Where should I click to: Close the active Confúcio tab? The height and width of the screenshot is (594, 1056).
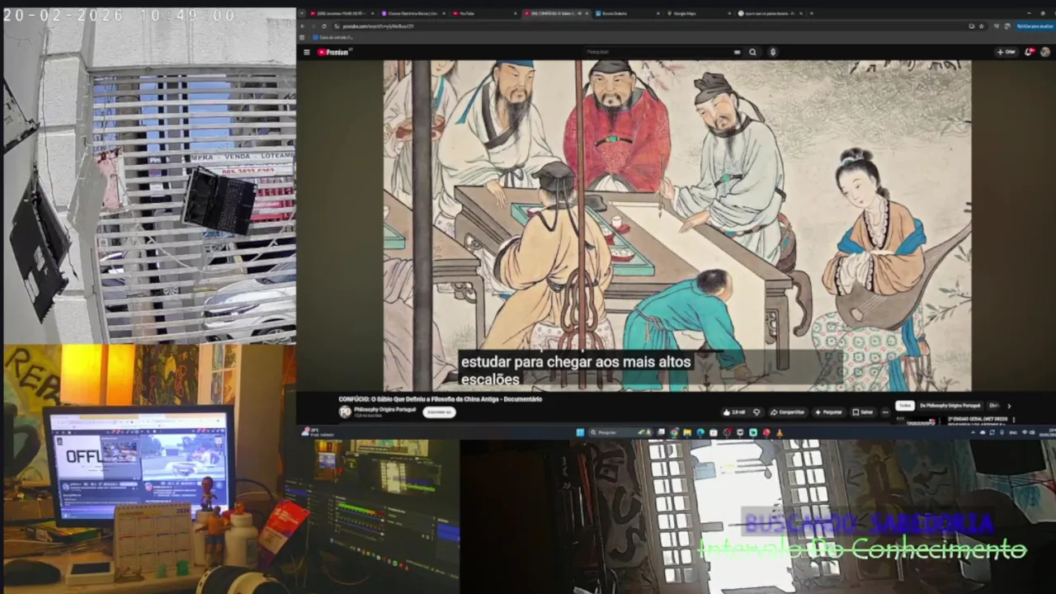[x=587, y=13]
